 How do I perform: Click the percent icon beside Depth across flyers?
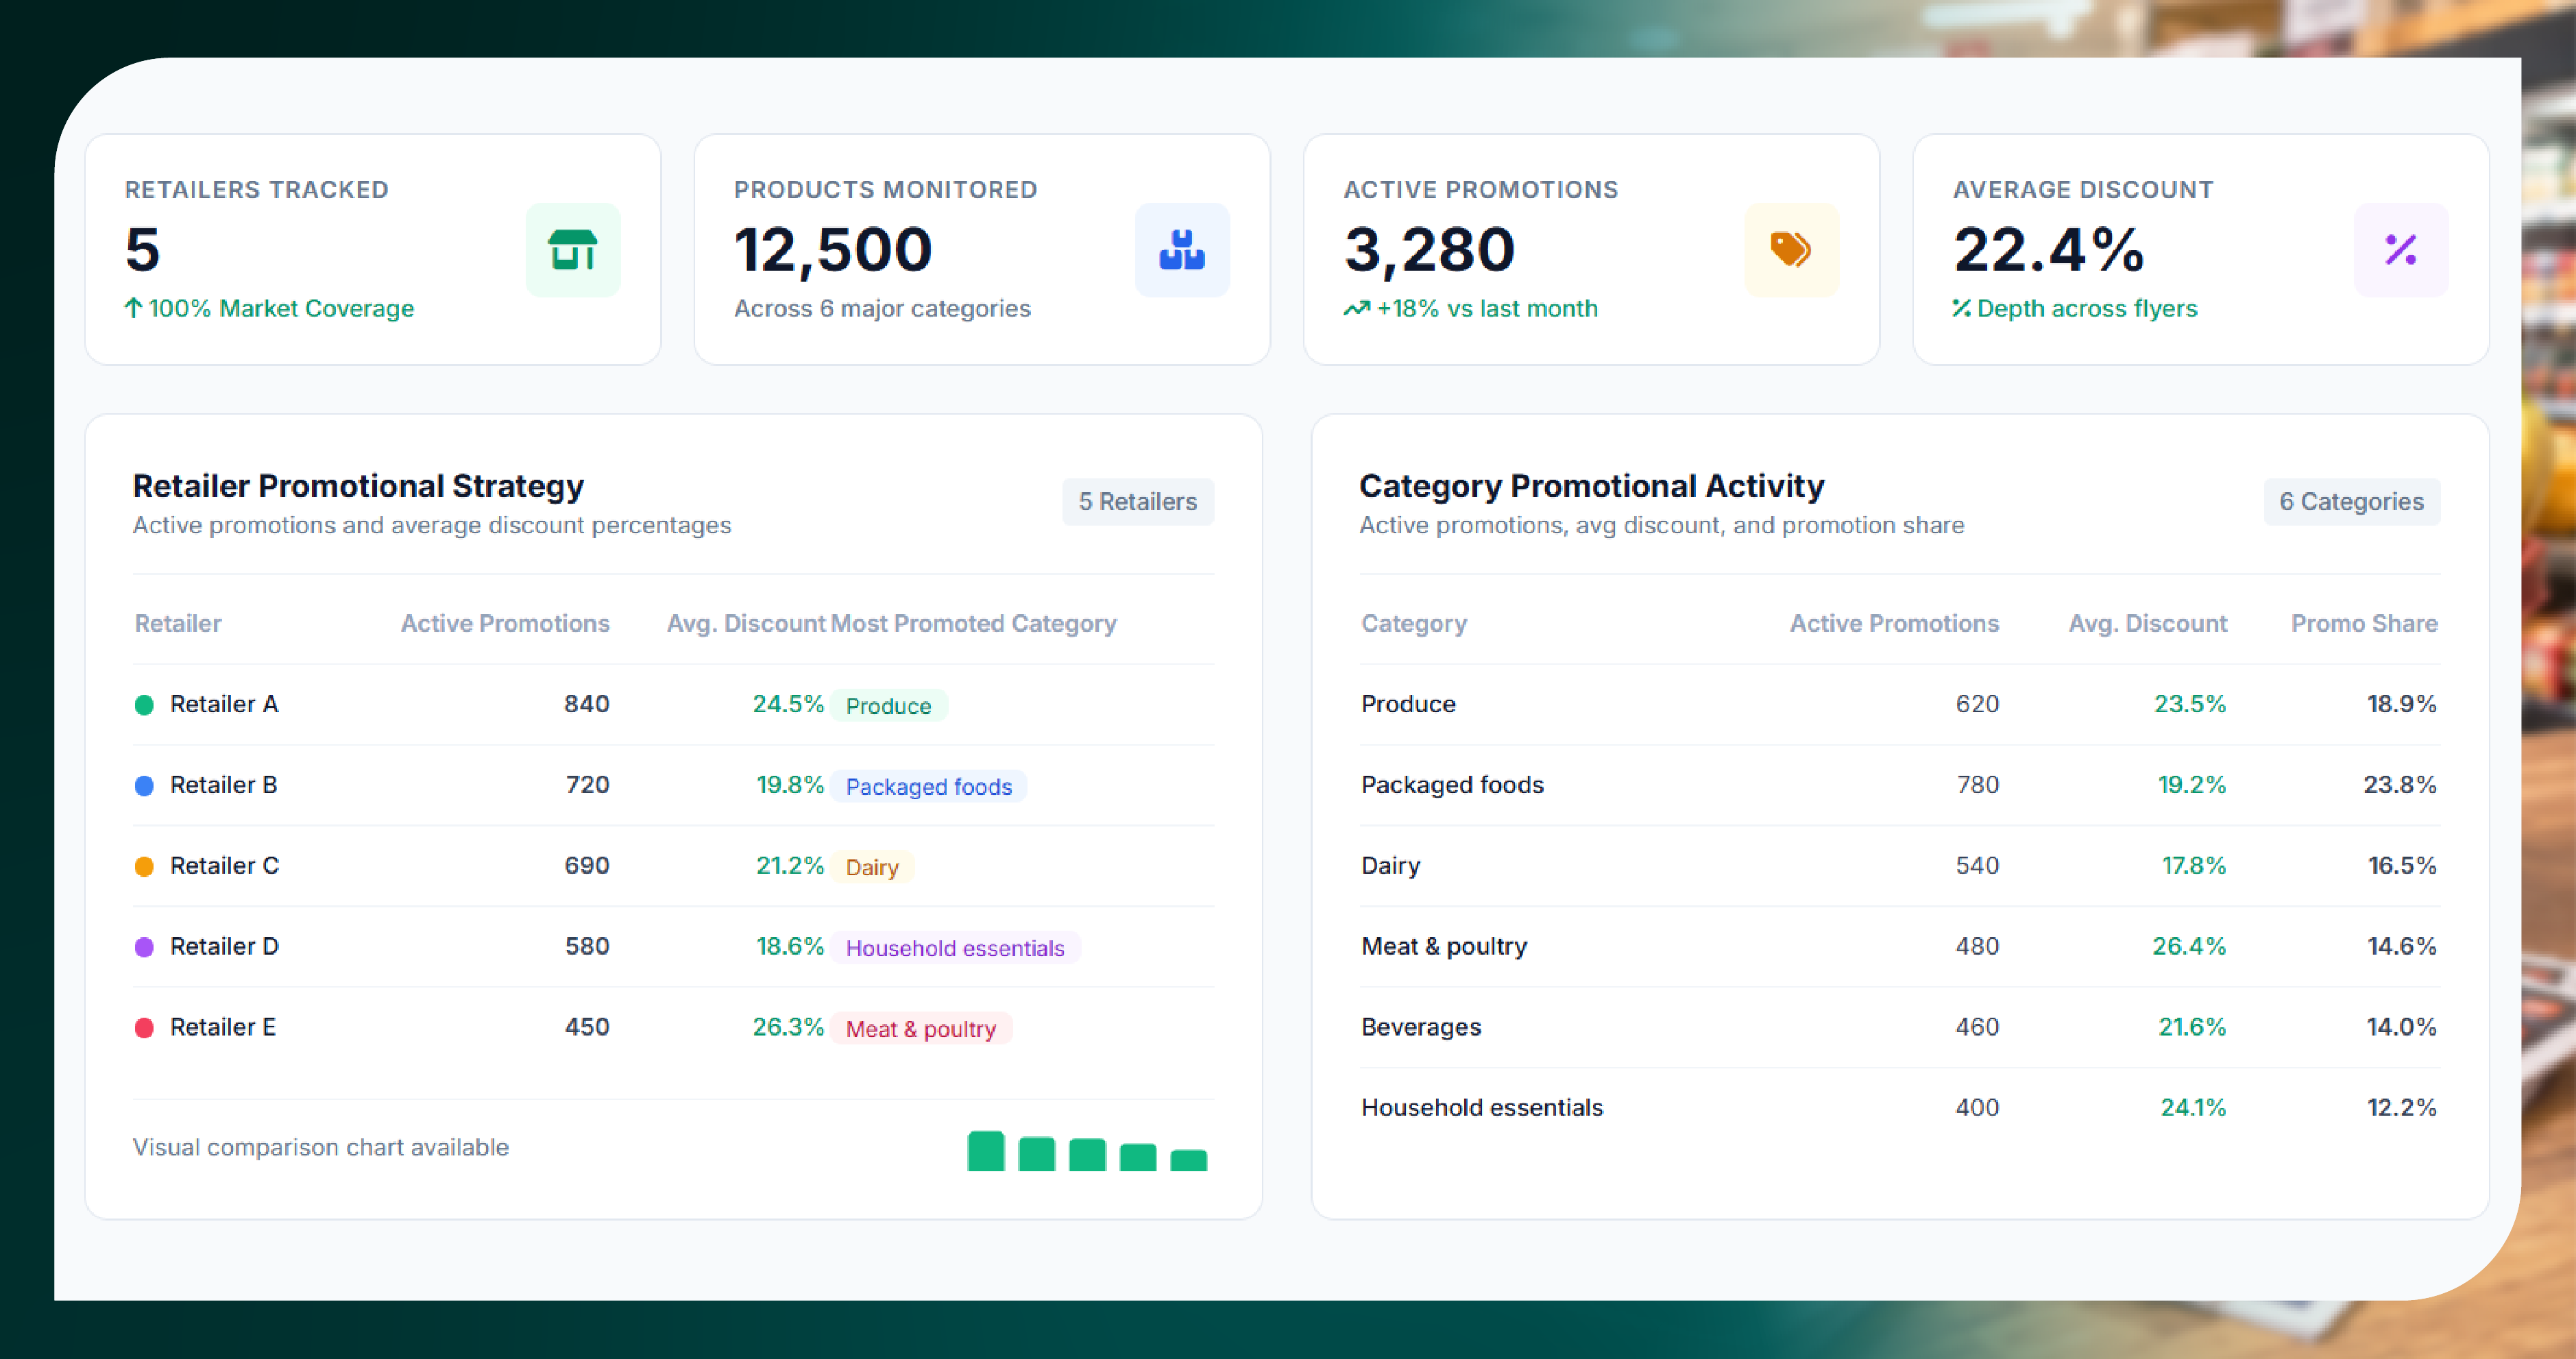[1961, 308]
